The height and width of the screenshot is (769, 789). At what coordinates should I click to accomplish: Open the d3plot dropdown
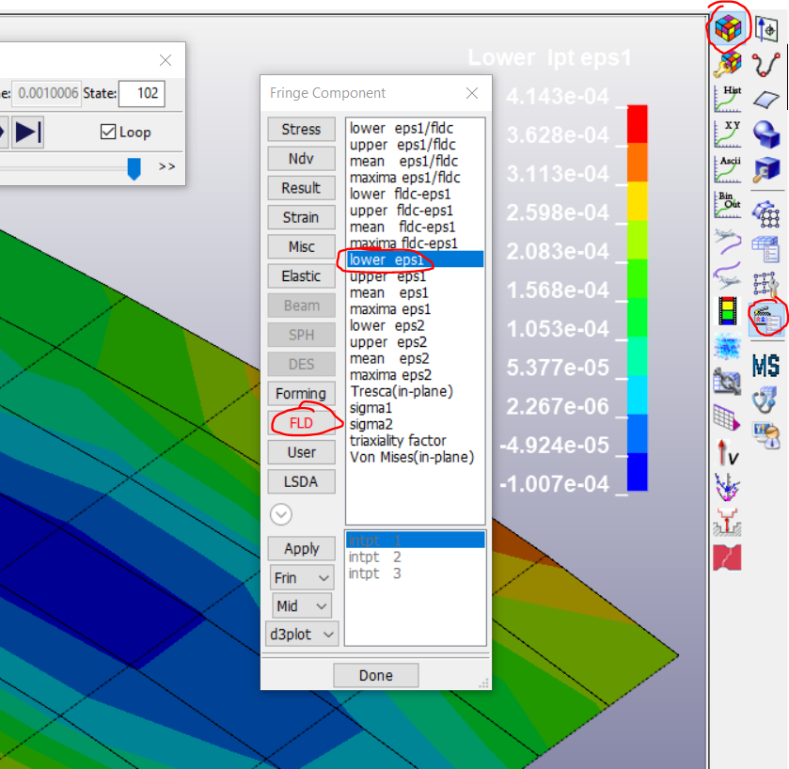(x=302, y=635)
